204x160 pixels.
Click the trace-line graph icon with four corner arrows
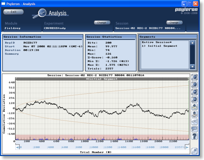click(195, 77)
